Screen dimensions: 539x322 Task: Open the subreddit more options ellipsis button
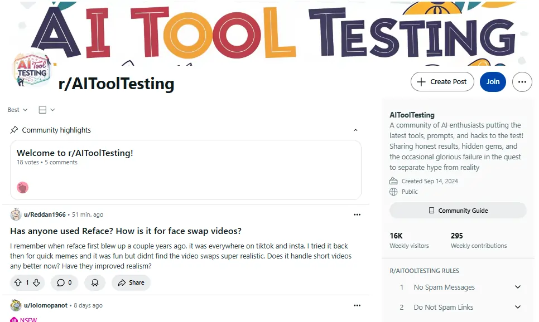522,82
